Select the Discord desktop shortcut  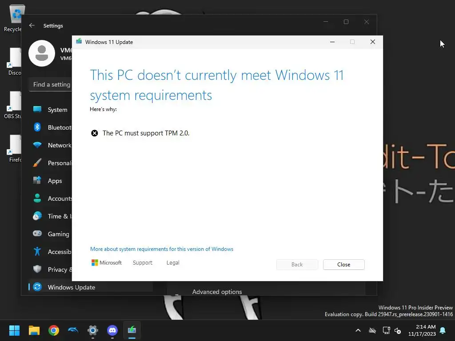tap(13, 62)
